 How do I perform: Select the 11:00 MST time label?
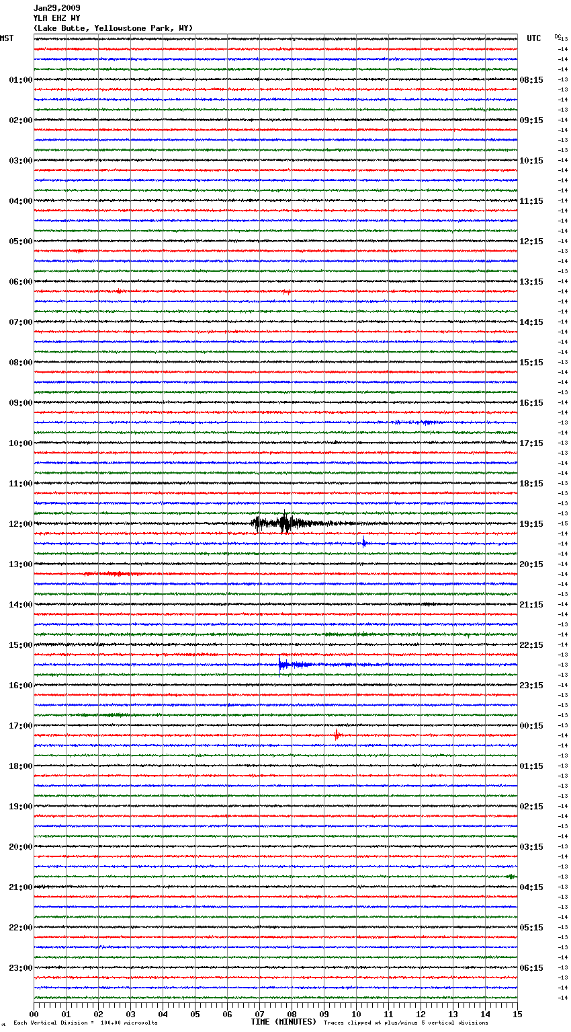[x=20, y=484]
